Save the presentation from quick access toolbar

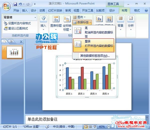click(x=15, y=4)
